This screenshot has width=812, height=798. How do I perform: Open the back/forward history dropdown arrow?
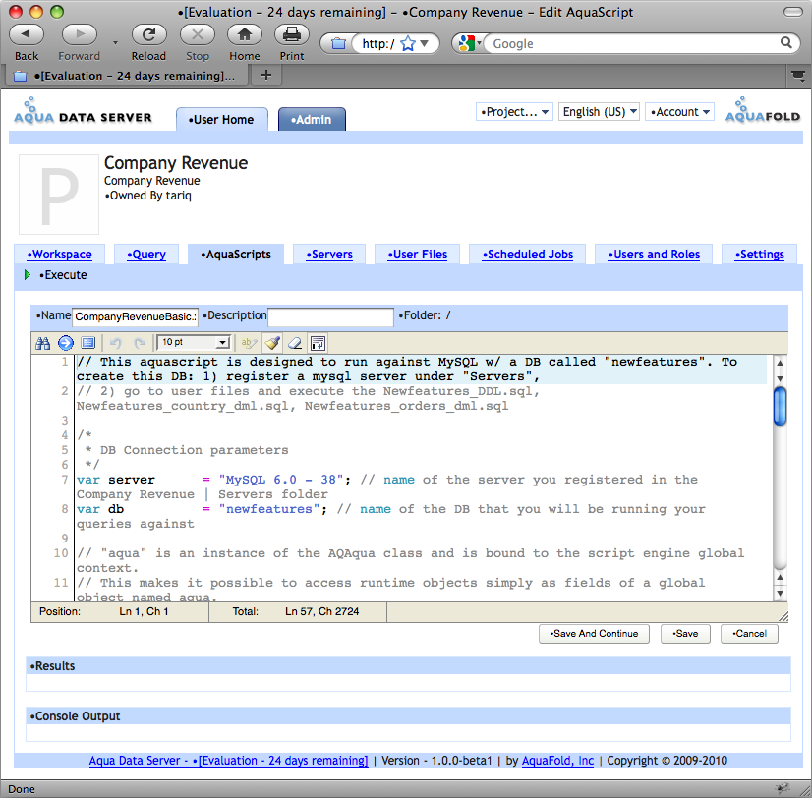[x=115, y=43]
